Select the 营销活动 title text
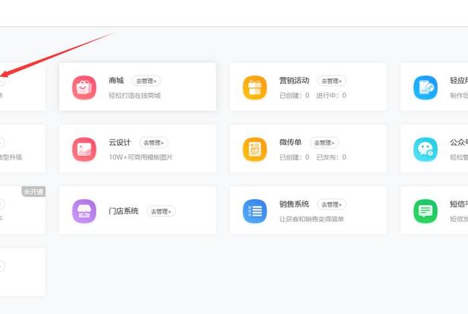This screenshot has width=468, height=314. click(294, 81)
